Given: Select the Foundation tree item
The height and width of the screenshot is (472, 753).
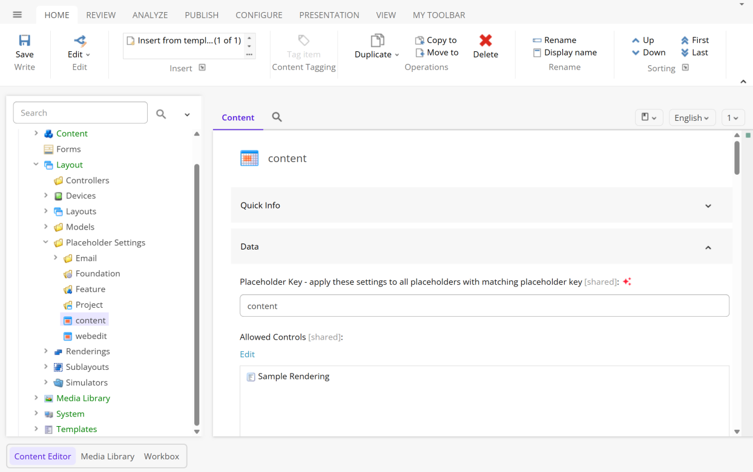Looking at the screenshot, I should (97, 274).
